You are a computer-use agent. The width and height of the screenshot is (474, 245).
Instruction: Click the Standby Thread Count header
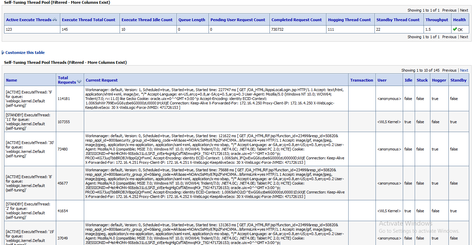[398, 20]
